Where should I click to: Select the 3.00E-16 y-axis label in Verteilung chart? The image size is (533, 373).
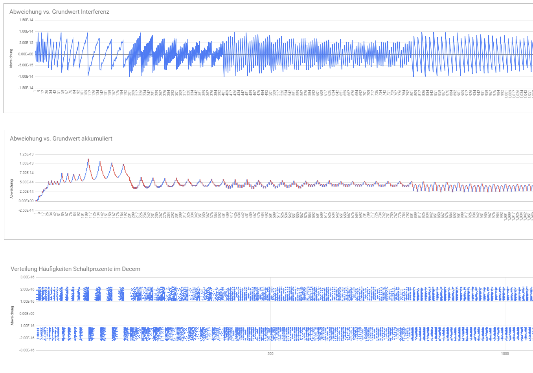27,277
